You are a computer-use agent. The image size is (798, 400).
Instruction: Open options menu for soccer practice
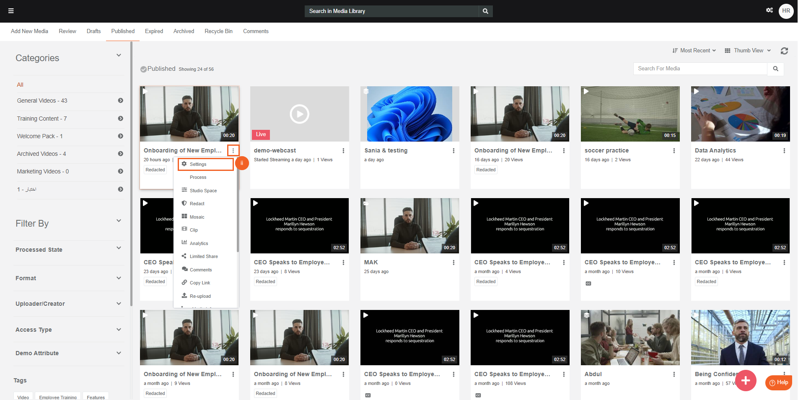coord(674,151)
